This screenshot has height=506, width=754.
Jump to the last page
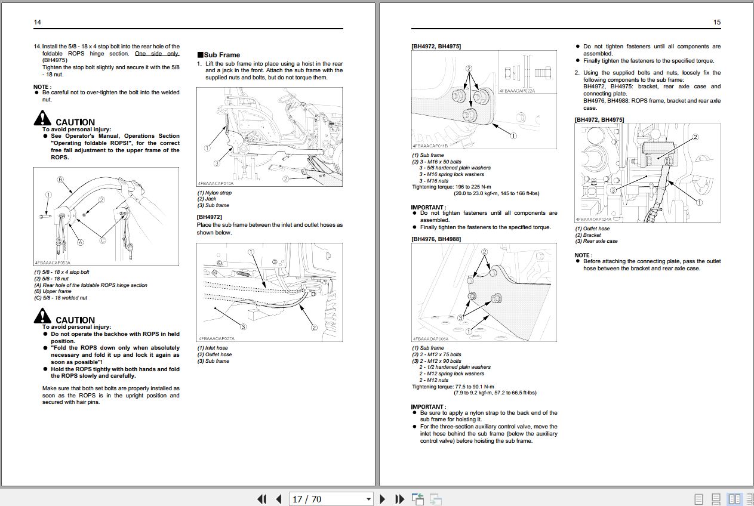click(x=399, y=499)
